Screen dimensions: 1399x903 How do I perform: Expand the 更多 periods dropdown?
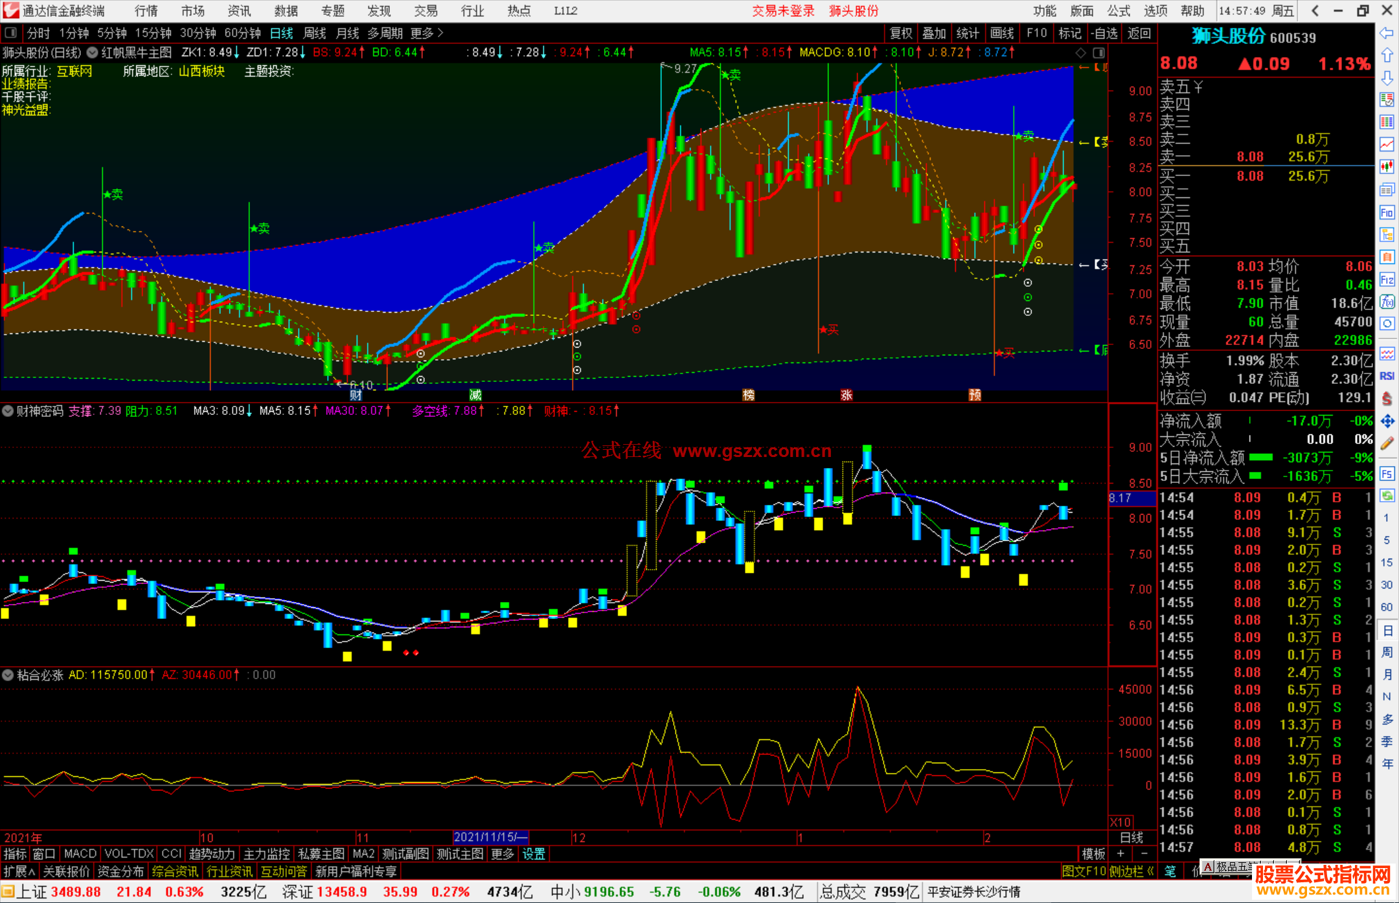[x=426, y=33]
